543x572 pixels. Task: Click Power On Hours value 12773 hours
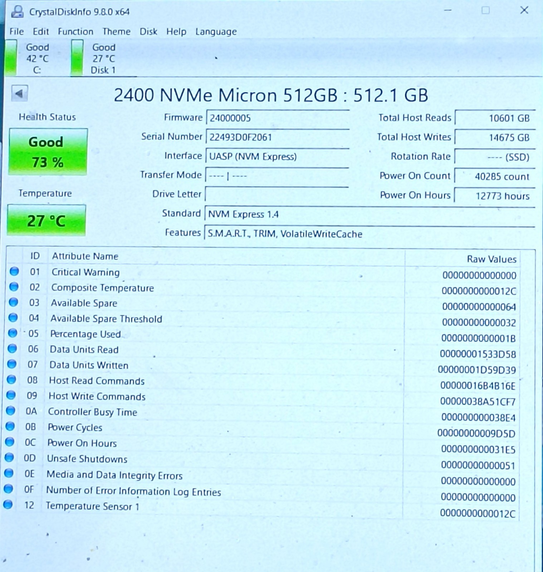click(x=495, y=196)
